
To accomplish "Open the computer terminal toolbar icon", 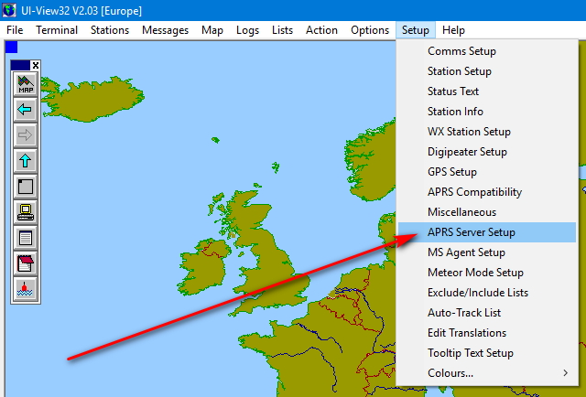I will pyautogui.click(x=26, y=213).
